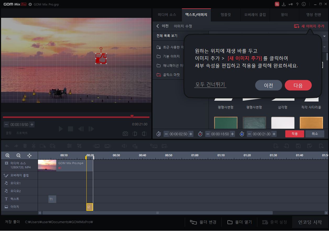This screenshot has height=231, width=329.
Task: Switch to the 미디어 소스 tab
Action: (167, 15)
